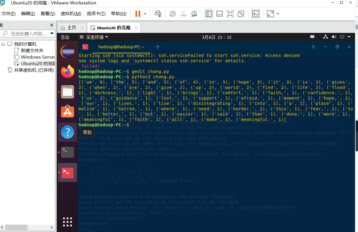Click the red Deepin Terminal dock icon
This screenshot has width=358, height=232.
68,172
